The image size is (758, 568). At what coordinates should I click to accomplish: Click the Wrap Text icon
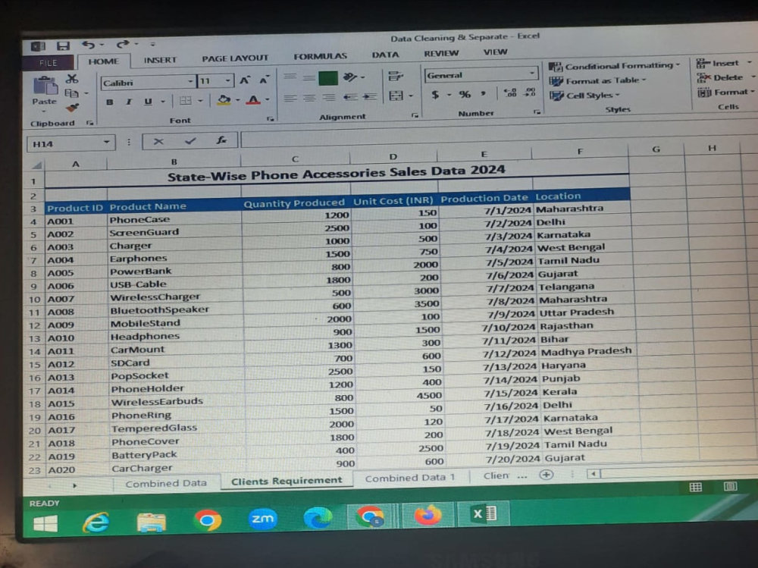pyautogui.click(x=395, y=76)
